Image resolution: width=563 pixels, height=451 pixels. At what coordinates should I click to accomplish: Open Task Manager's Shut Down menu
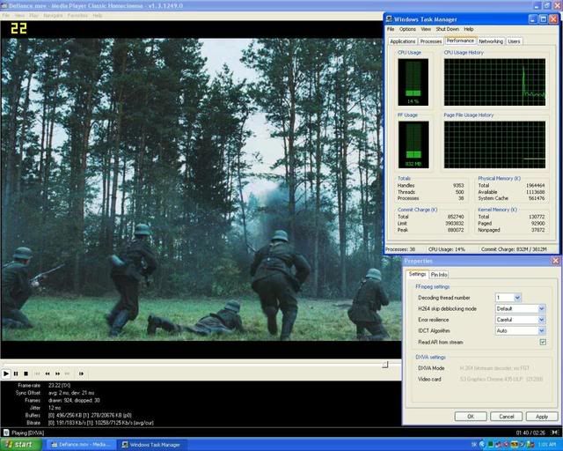pyautogui.click(x=448, y=29)
